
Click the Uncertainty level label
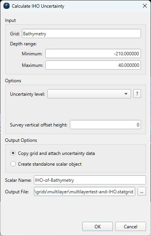pos(27,94)
